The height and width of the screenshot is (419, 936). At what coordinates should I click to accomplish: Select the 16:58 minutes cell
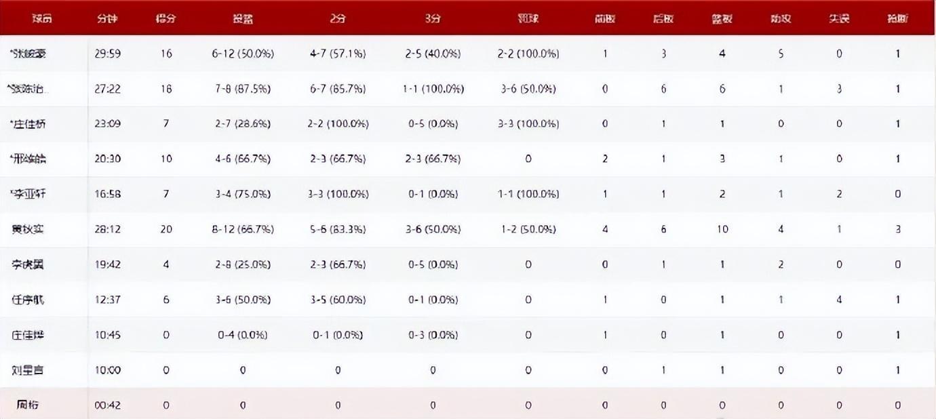[108, 194]
